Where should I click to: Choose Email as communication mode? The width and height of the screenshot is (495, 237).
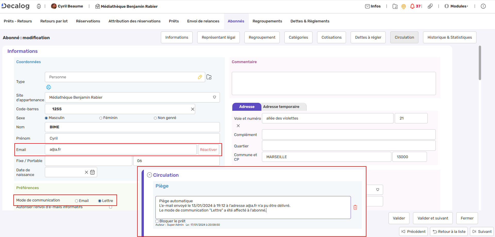[77, 201]
